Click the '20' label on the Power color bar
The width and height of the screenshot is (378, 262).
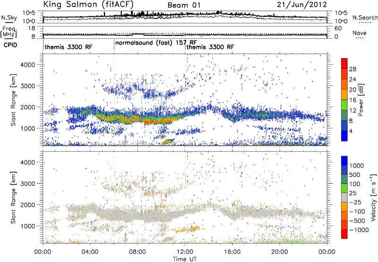[x=352, y=90]
